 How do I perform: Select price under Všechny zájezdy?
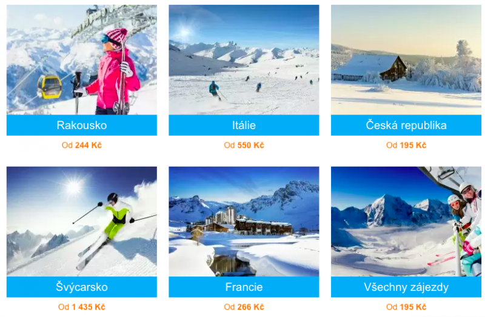click(x=406, y=307)
